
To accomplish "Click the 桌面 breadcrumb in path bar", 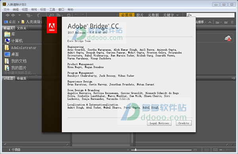I will coord(10,22).
